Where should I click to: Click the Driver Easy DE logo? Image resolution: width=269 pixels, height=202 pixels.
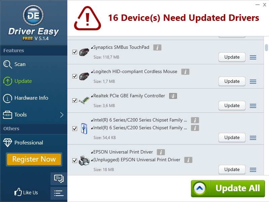click(x=33, y=15)
